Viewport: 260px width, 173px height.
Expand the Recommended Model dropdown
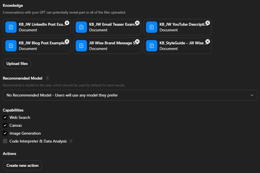130,95
